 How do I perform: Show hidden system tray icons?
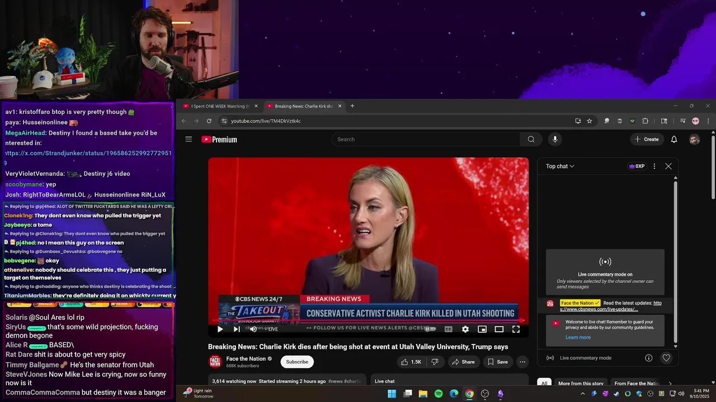pos(582,394)
